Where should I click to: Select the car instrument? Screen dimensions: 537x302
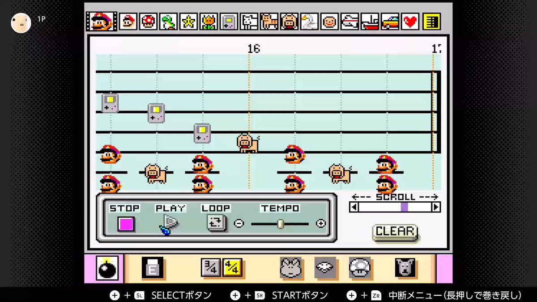(x=390, y=21)
